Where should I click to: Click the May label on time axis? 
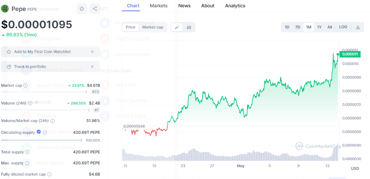(241, 166)
